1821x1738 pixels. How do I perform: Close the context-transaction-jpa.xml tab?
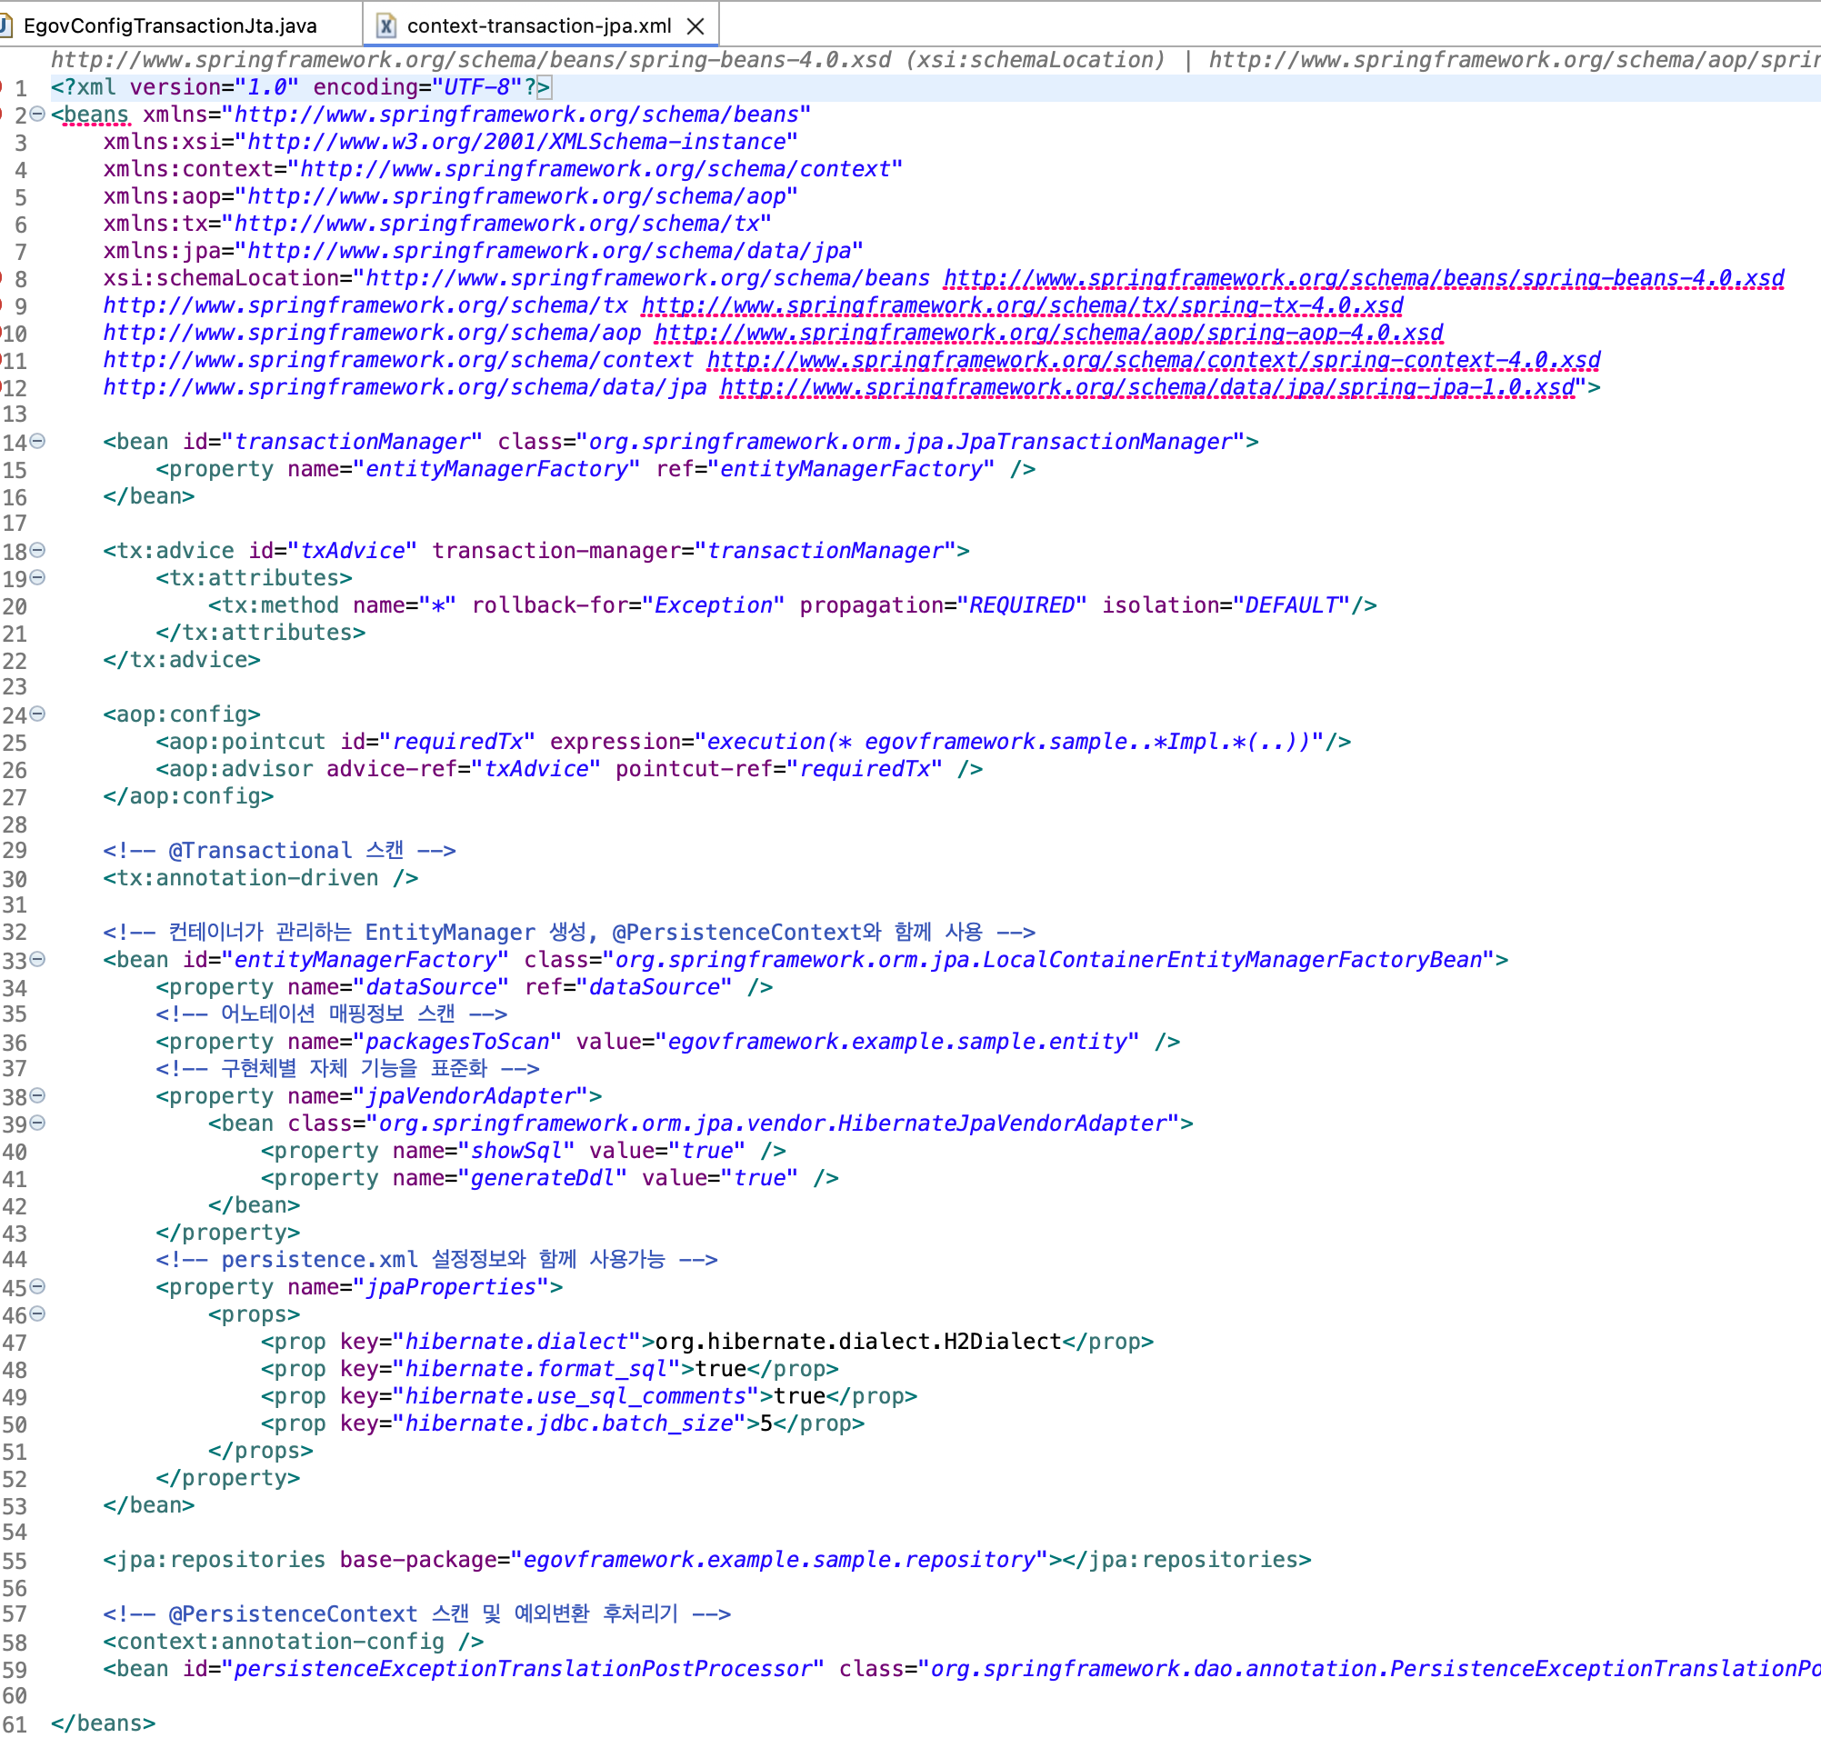[697, 25]
